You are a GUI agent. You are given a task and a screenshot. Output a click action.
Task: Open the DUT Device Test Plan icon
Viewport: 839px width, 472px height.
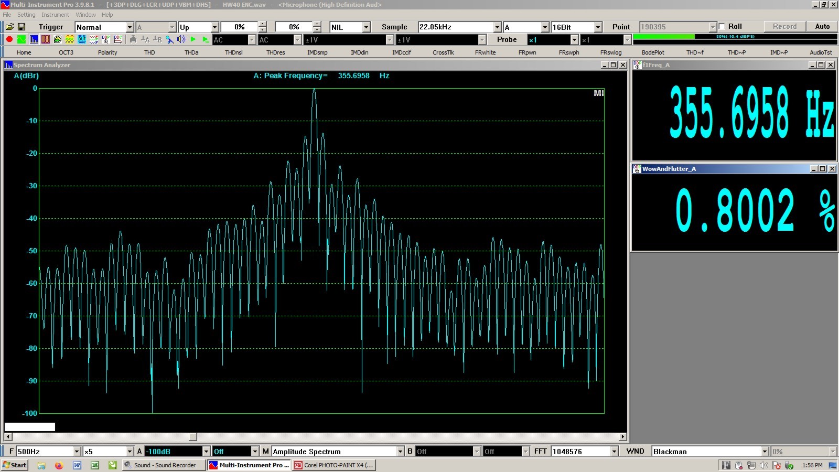click(82, 39)
